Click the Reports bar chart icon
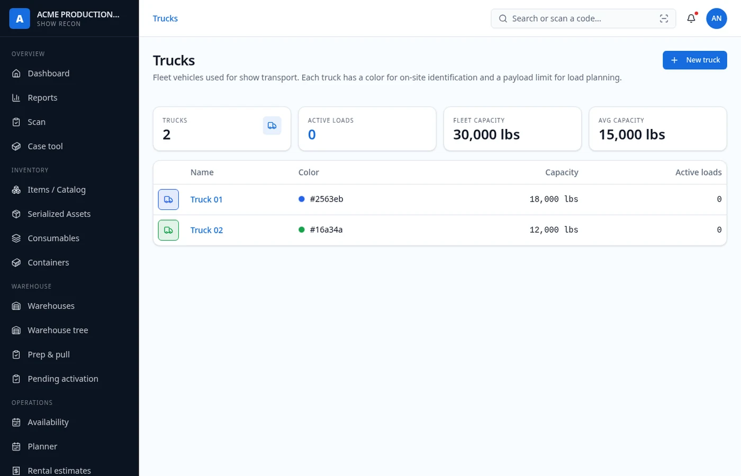The image size is (741, 476). [16, 98]
